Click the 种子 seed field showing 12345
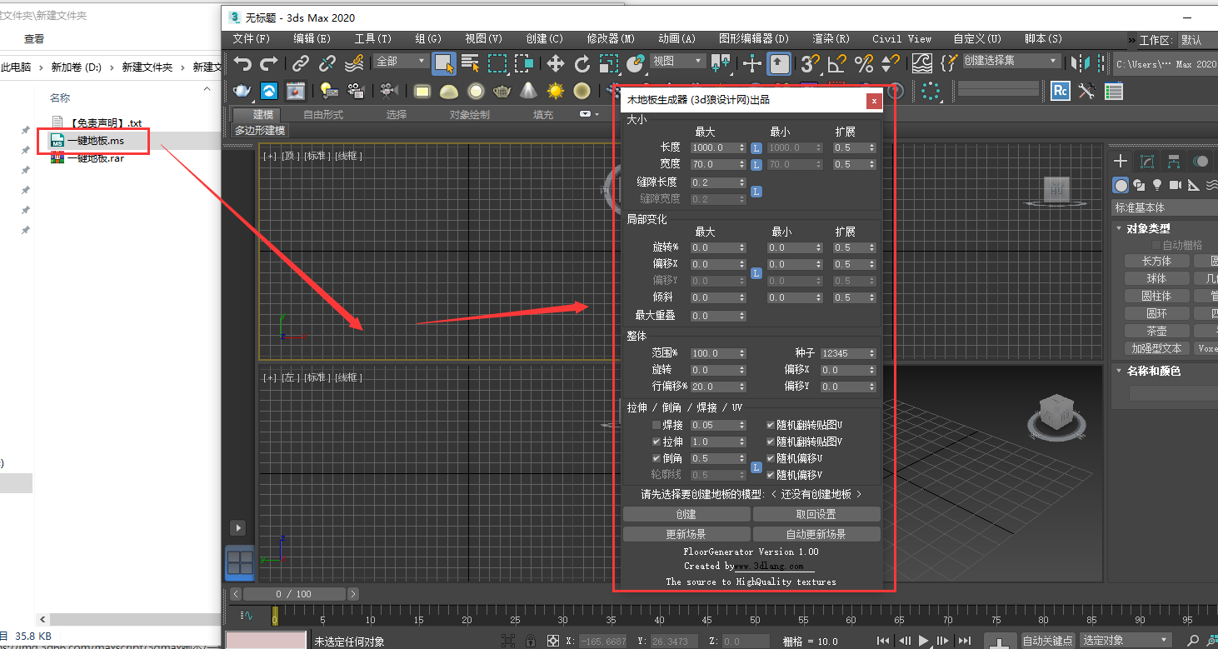Viewport: 1218px width, 649px height. pos(848,353)
